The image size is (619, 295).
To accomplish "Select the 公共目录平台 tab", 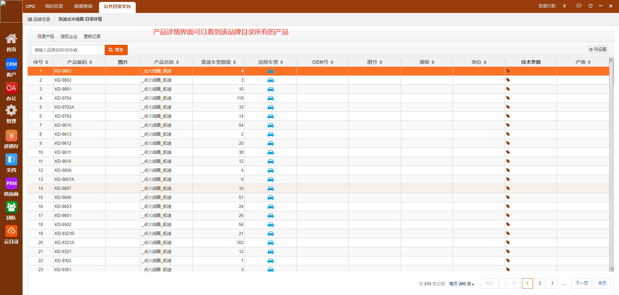I will 117,7.
